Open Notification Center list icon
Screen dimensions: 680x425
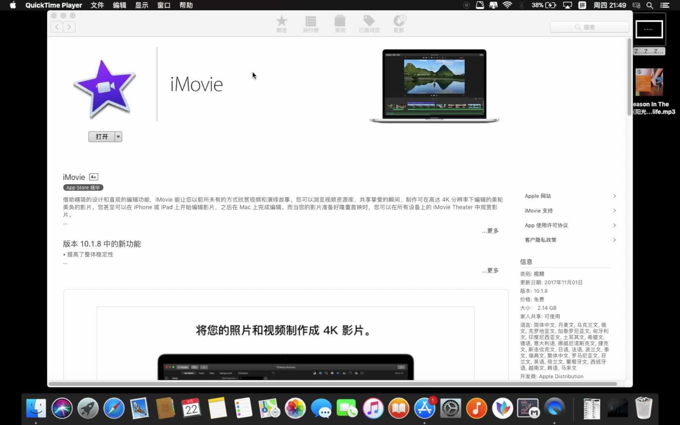tap(665, 5)
